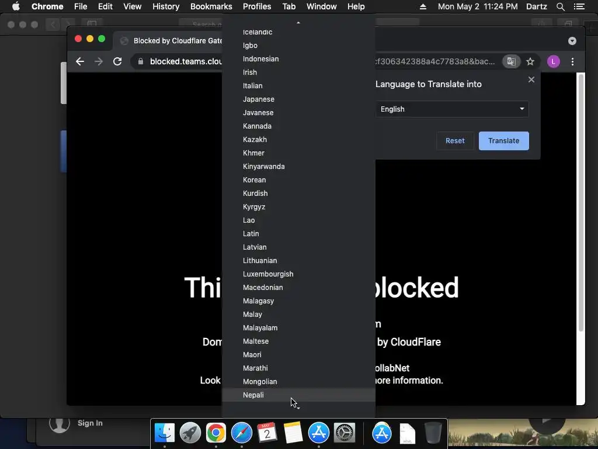598x449 pixels.
Task: Open the History menu
Action: (x=166, y=6)
